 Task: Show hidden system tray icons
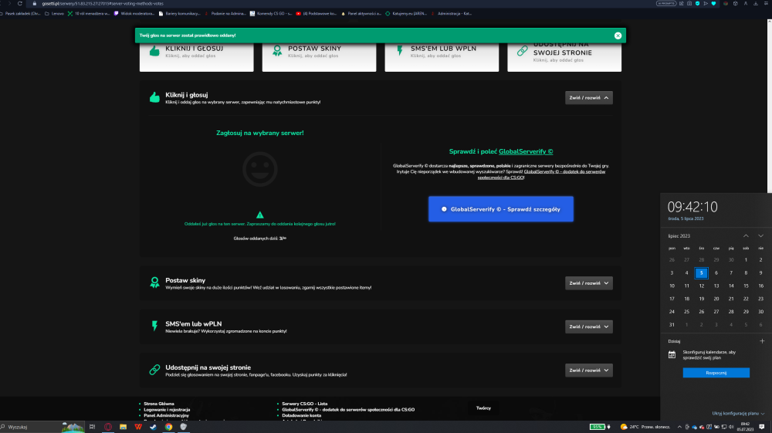(x=679, y=427)
